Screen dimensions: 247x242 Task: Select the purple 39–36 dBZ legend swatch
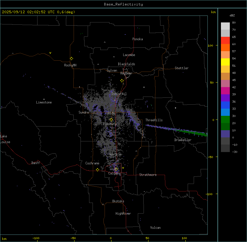pyautogui.click(x=225, y=98)
